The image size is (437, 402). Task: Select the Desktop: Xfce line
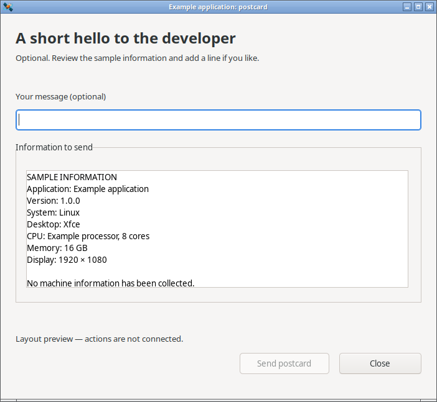coord(54,224)
